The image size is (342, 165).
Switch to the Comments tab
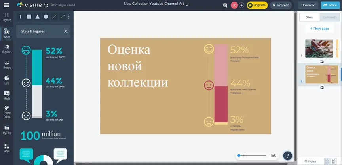[330, 17]
